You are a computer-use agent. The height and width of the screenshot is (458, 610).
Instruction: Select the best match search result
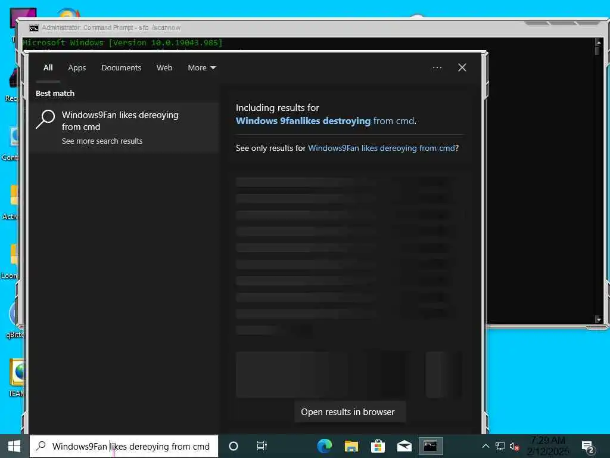(x=124, y=128)
